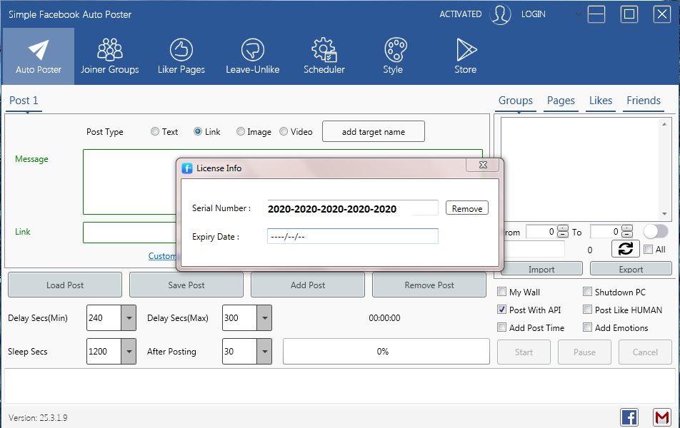Screen dimensions: 680x428
Task: Switch to the Likes tab
Action: click(x=601, y=101)
